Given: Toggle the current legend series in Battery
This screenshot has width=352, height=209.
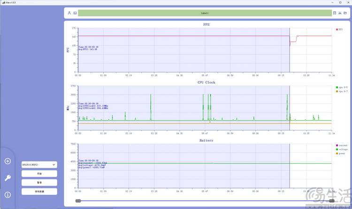Looking at the screenshot, I should coord(341,145).
